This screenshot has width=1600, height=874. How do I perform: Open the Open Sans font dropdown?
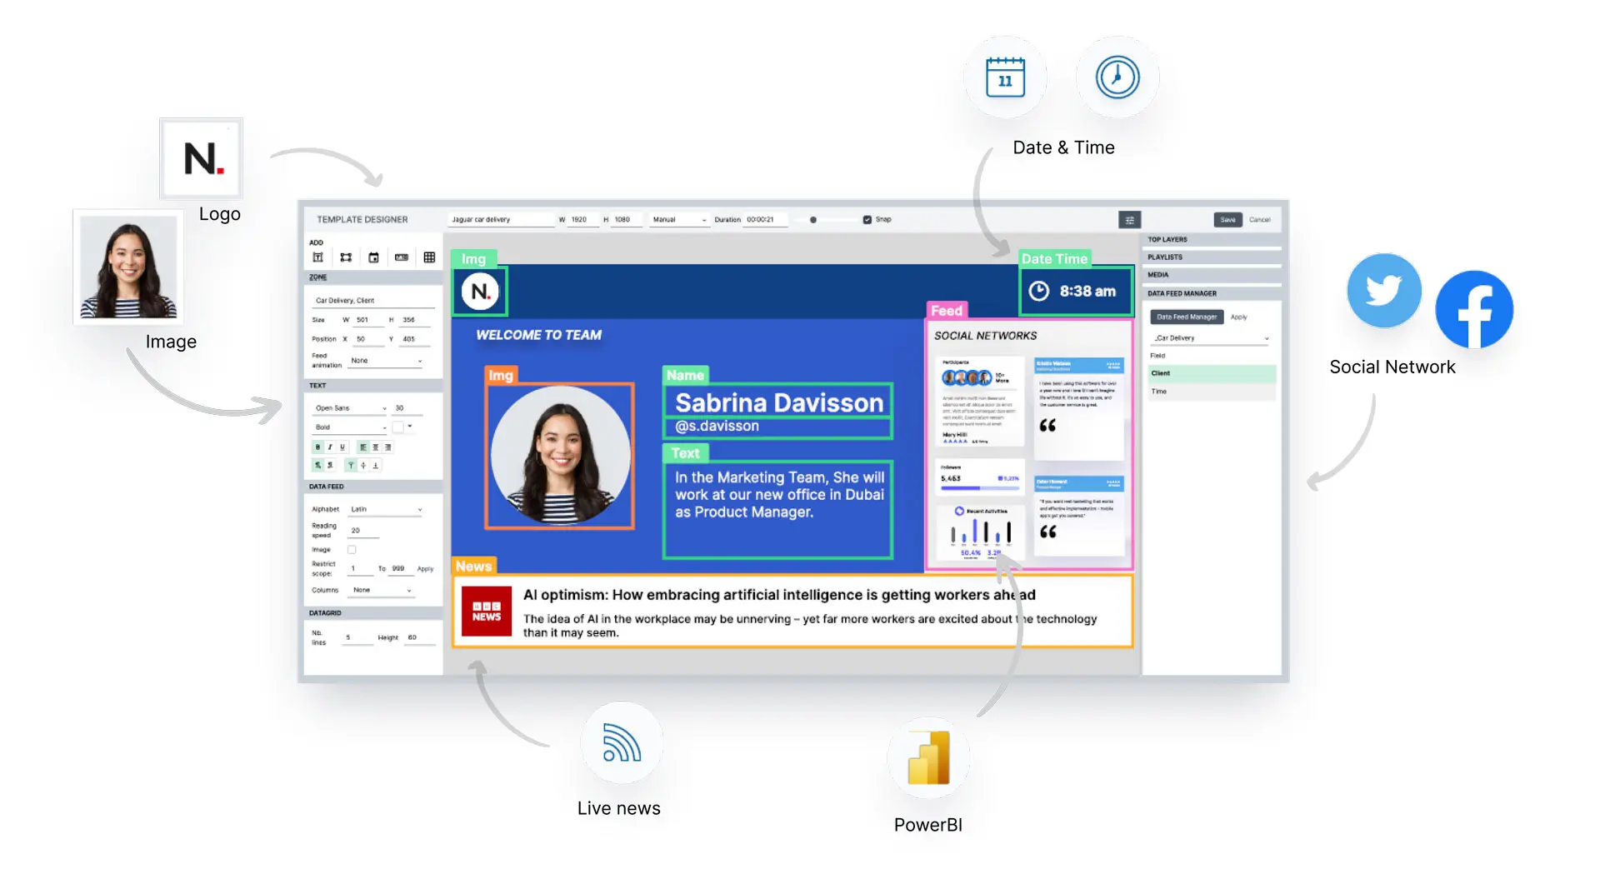351,408
